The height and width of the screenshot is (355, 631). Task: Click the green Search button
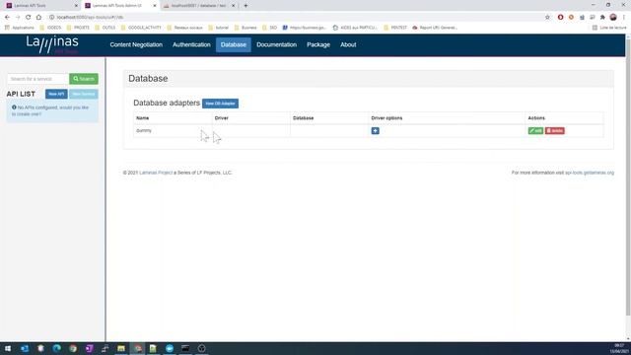click(84, 79)
